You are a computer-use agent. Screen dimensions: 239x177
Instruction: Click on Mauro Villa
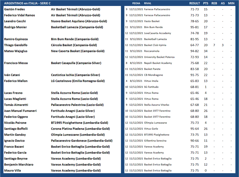pos(13,170)
